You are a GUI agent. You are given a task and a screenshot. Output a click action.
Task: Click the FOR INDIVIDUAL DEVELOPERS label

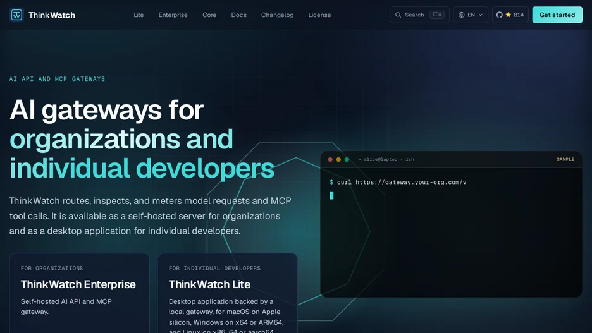(214, 268)
